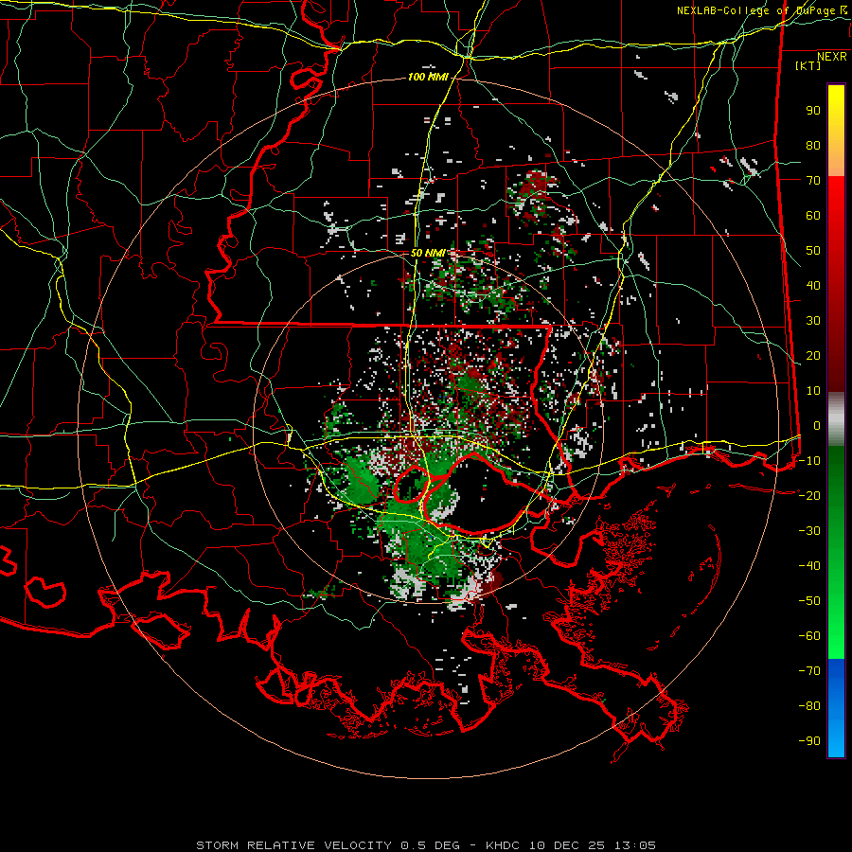The image size is (852, 852).
Task: Click the -90 value on velocity scale
Action: click(809, 740)
